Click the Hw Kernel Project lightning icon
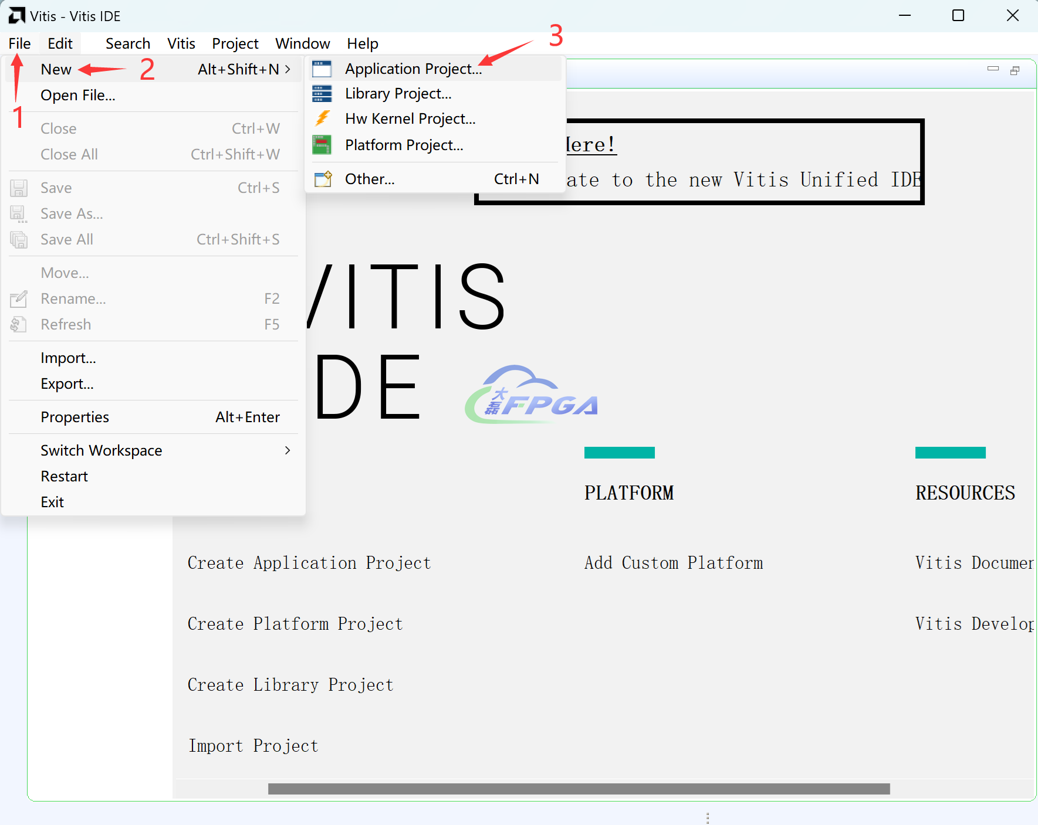The height and width of the screenshot is (825, 1038). [x=322, y=118]
